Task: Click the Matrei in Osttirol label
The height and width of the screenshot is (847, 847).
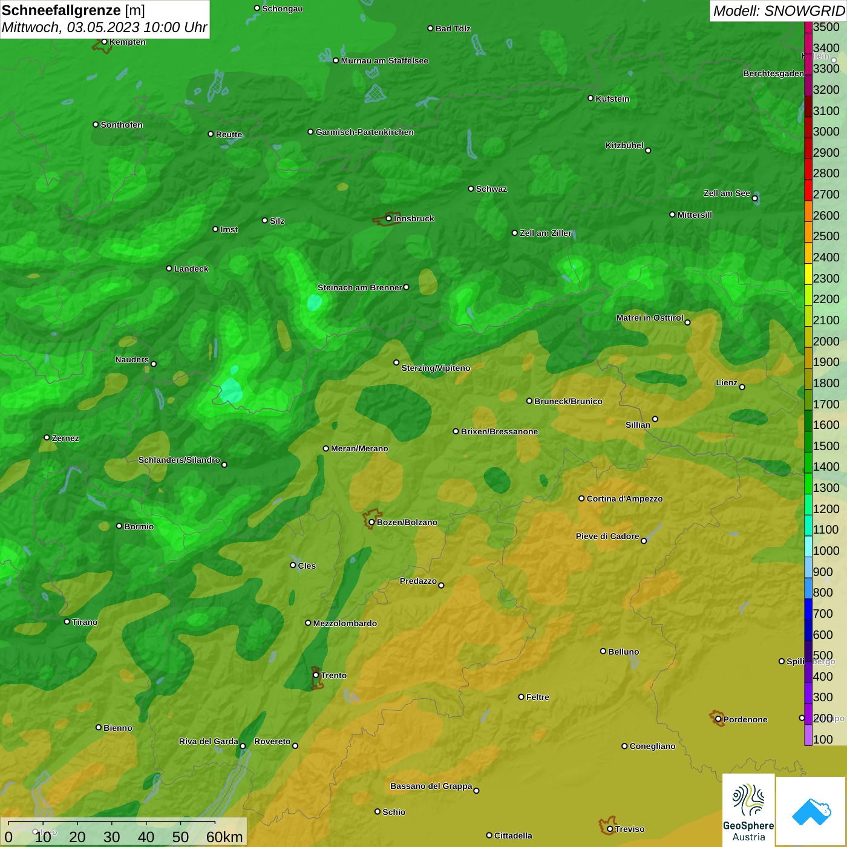Action: tap(650, 318)
